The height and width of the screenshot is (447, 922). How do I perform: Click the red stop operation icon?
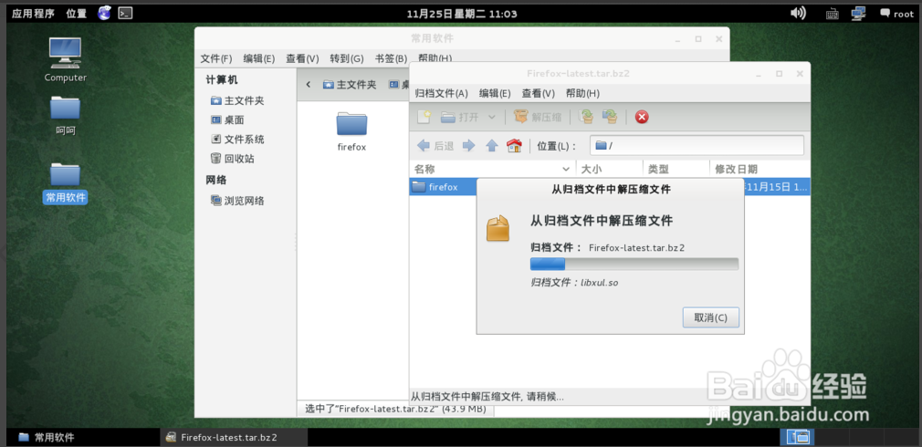642,117
